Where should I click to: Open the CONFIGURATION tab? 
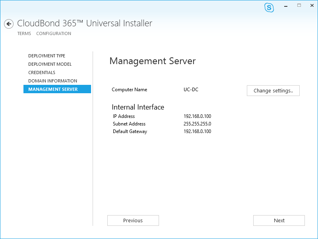click(54, 33)
